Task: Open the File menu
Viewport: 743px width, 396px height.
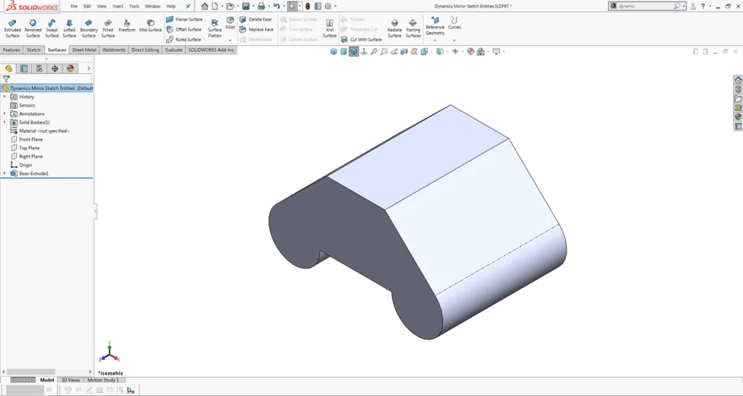Action: [74, 6]
